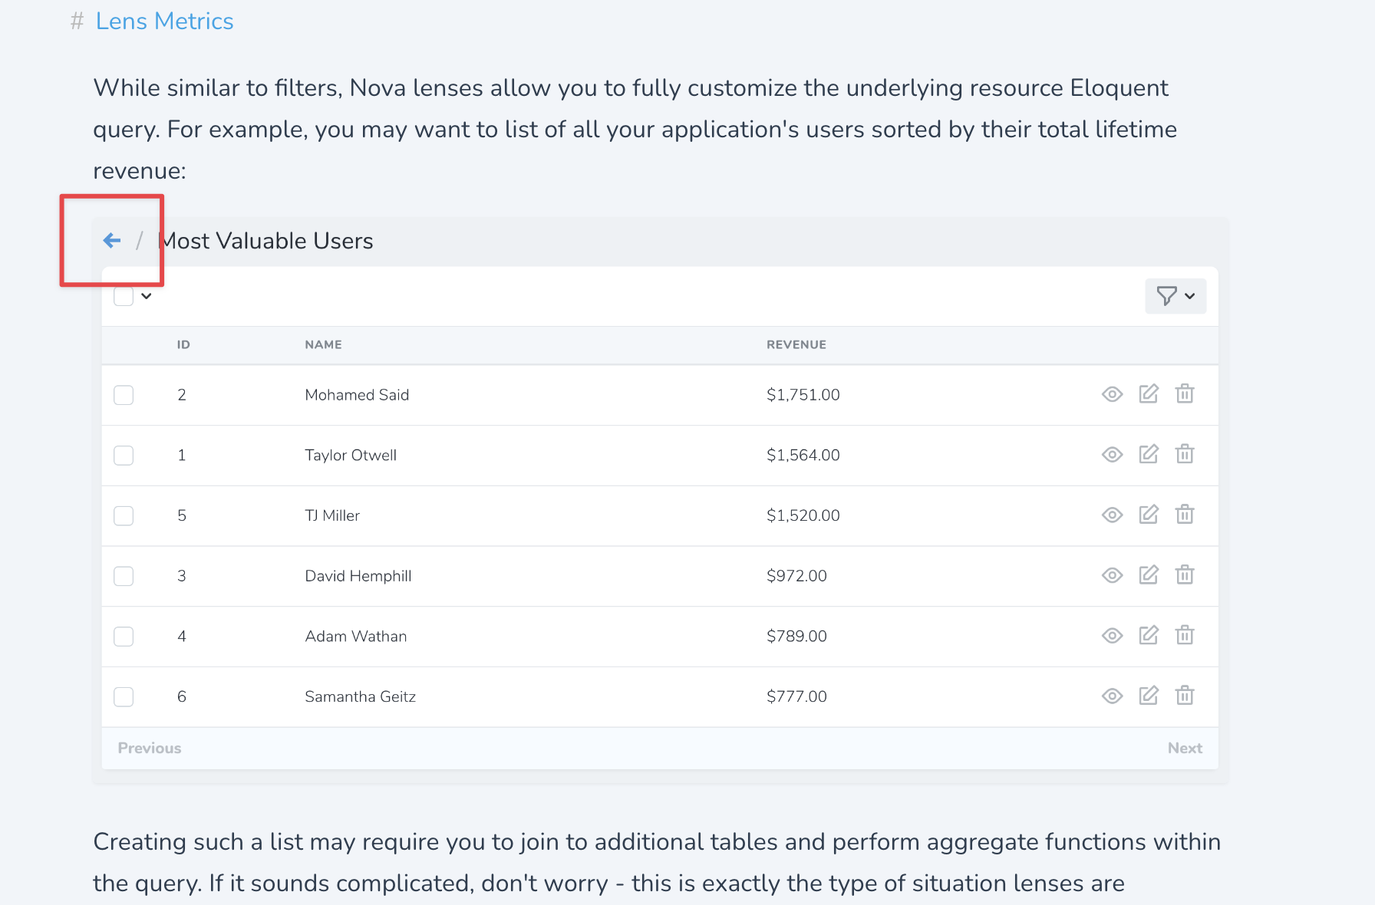Toggle the select-all checkbox in table toolbar

[x=124, y=297]
